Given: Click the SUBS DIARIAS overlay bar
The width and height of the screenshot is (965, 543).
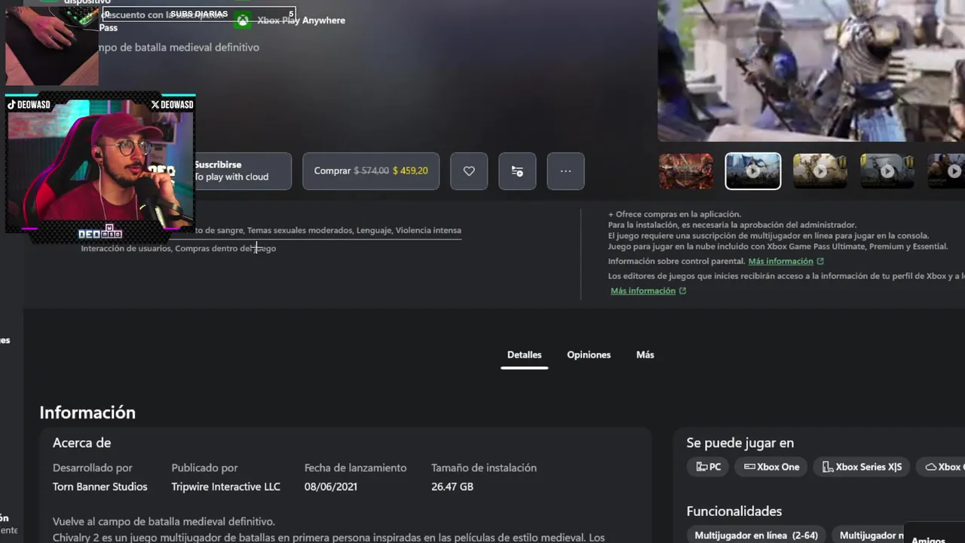Looking at the screenshot, I should pyautogui.click(x=198, y=14).
